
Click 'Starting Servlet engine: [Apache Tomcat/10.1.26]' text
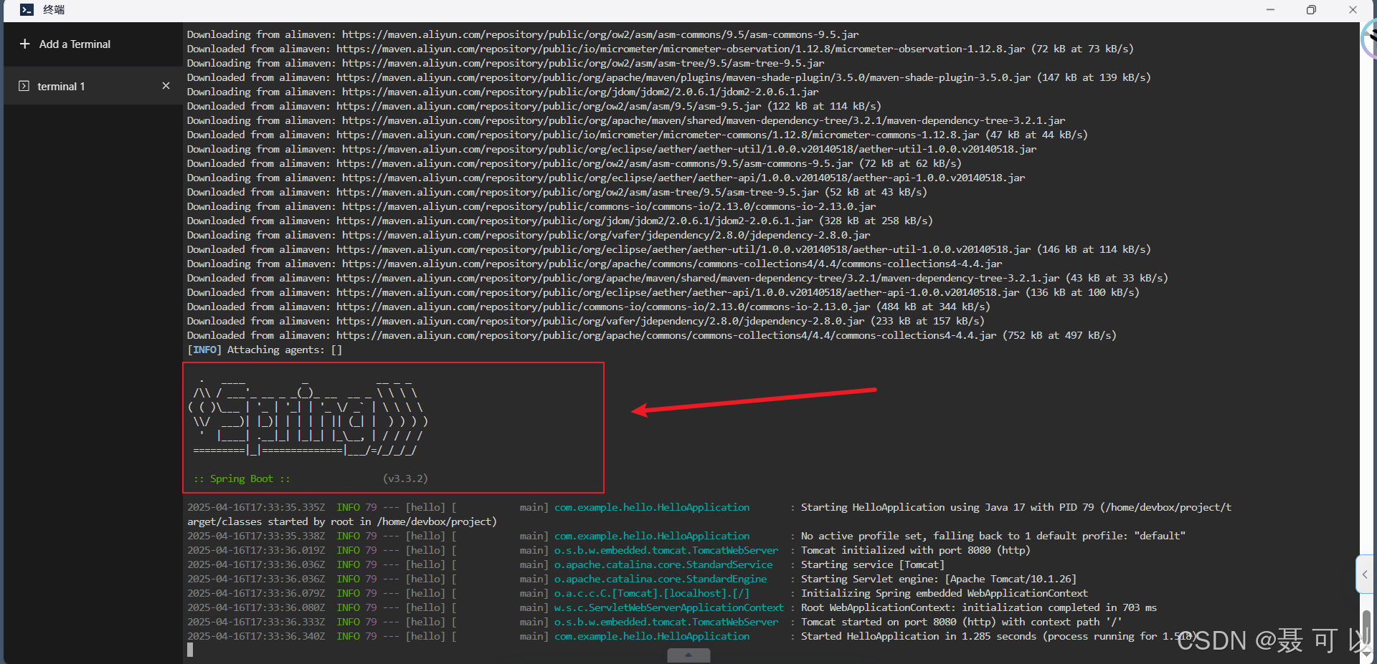pos(939,579)
